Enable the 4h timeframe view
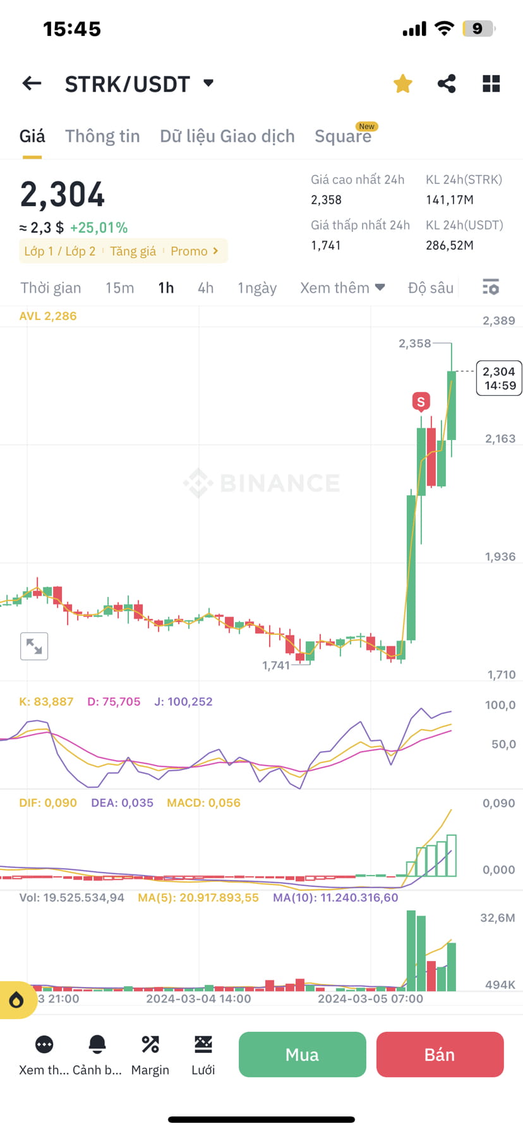The height and width of the screenshot is (1133, 523). (205, 288)
